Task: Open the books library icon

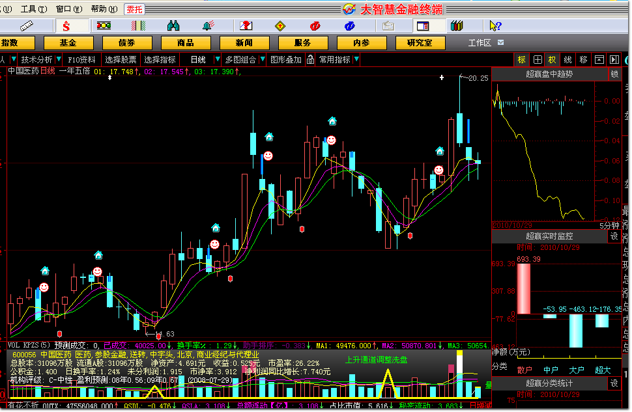Action: pyautogui.click(x=457, y=26)
